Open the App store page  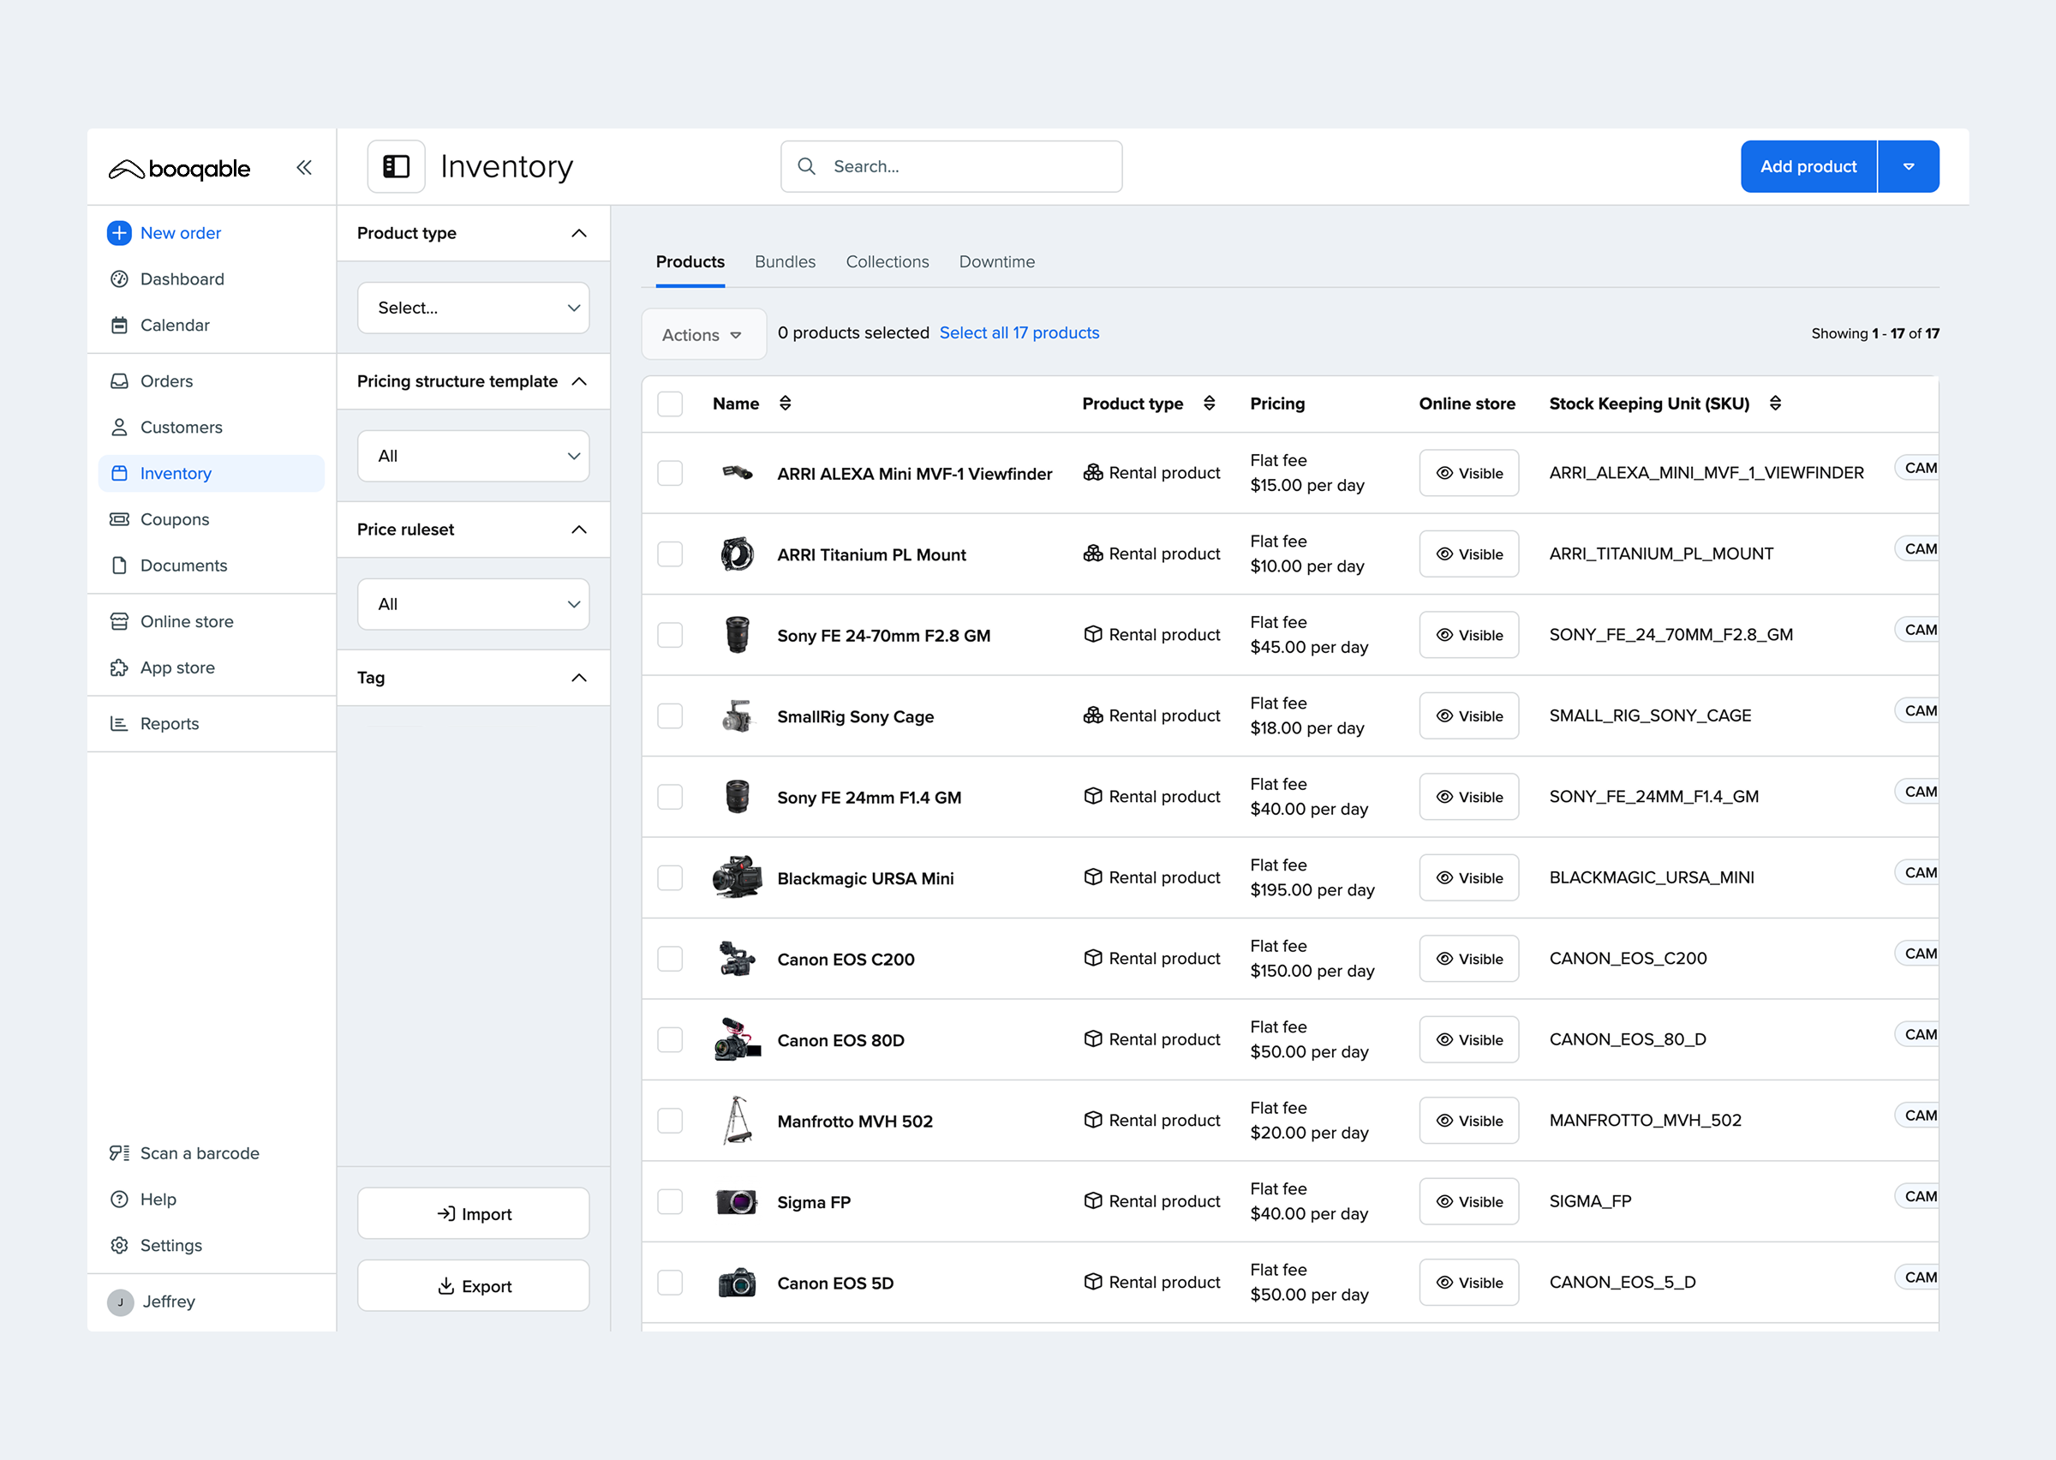[x=177, y=667]
